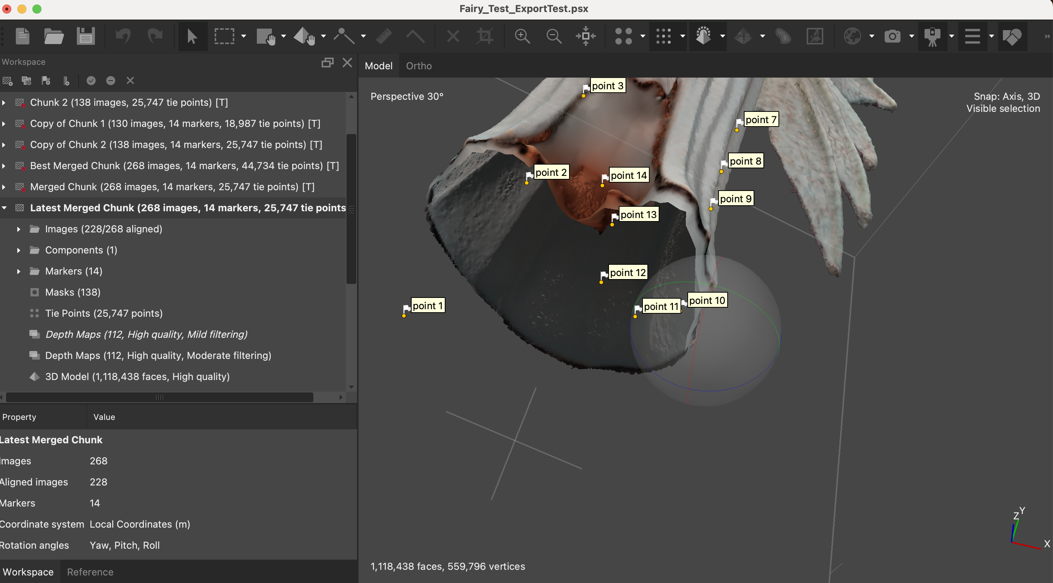The image size is (1053, 583).
Task: Click the Zoom In magnifier icon
Action: 522,37
